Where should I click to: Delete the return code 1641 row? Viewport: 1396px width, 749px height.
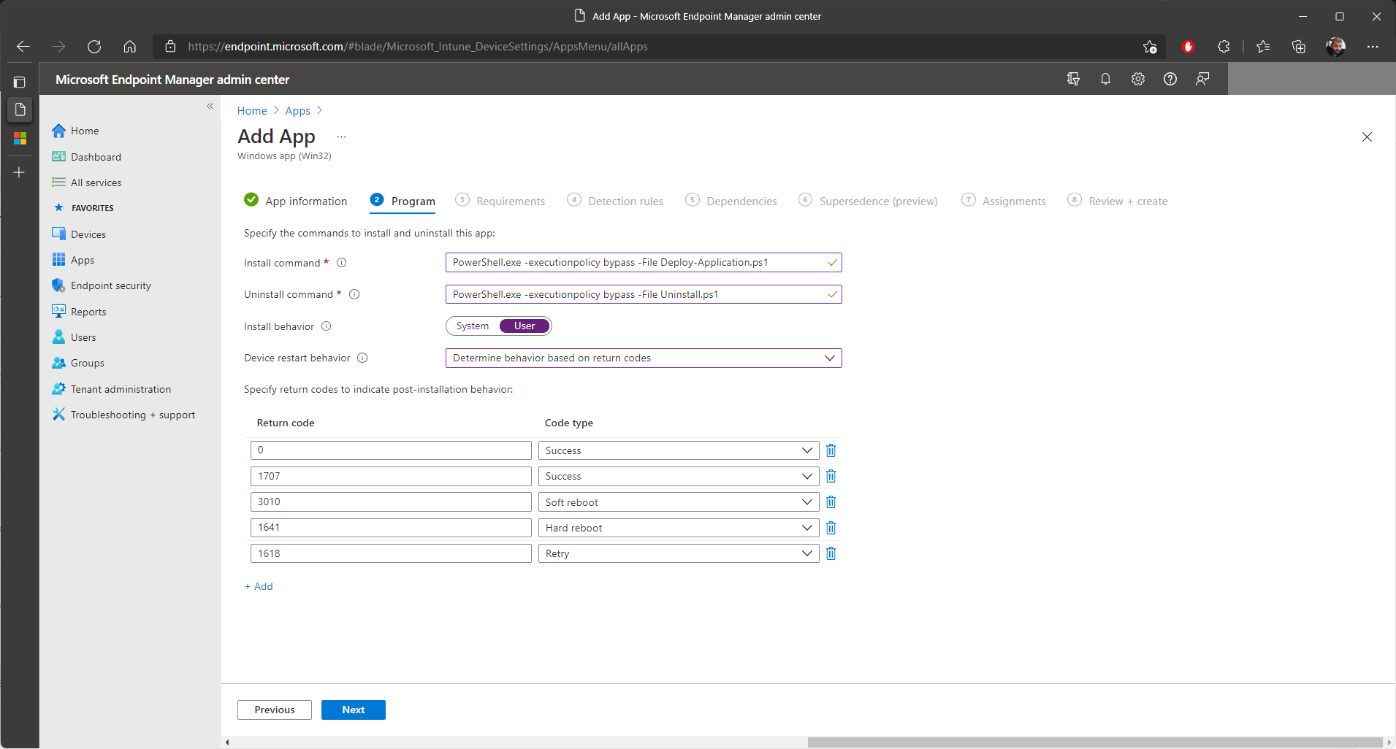click(x=831, y=528)
